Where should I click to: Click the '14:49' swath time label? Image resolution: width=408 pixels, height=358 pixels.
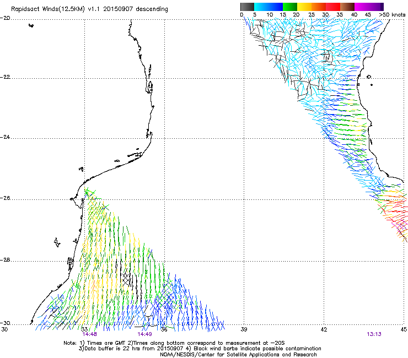[x=144, y=334]
